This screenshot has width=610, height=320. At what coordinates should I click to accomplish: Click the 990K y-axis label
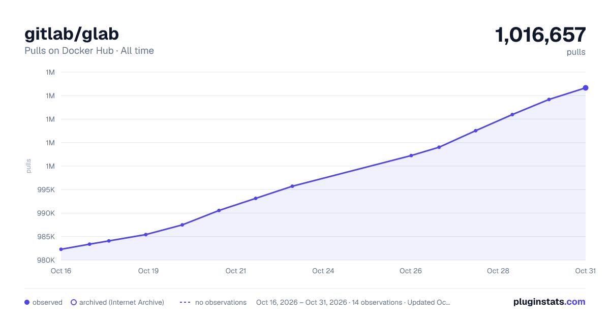pos(46,213)
